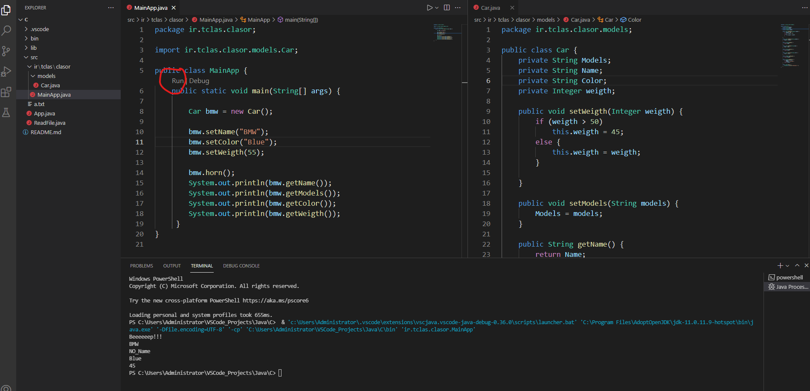Open App.java in the explorer

(x=44, y=113)
